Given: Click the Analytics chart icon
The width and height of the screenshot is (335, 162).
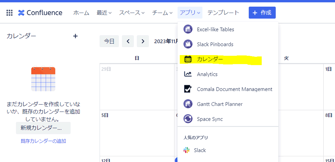Looking at the screenshot, I should [x=188, y=74].
